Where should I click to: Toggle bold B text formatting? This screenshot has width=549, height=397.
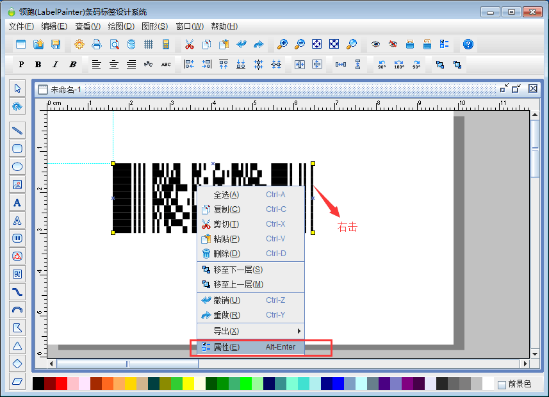38,65
